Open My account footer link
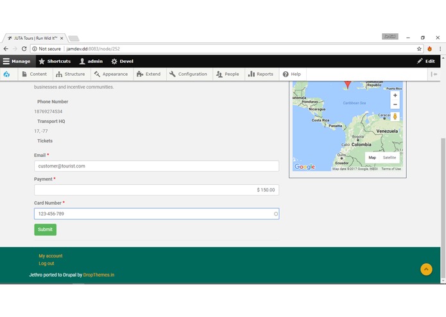 coord(51,256)
